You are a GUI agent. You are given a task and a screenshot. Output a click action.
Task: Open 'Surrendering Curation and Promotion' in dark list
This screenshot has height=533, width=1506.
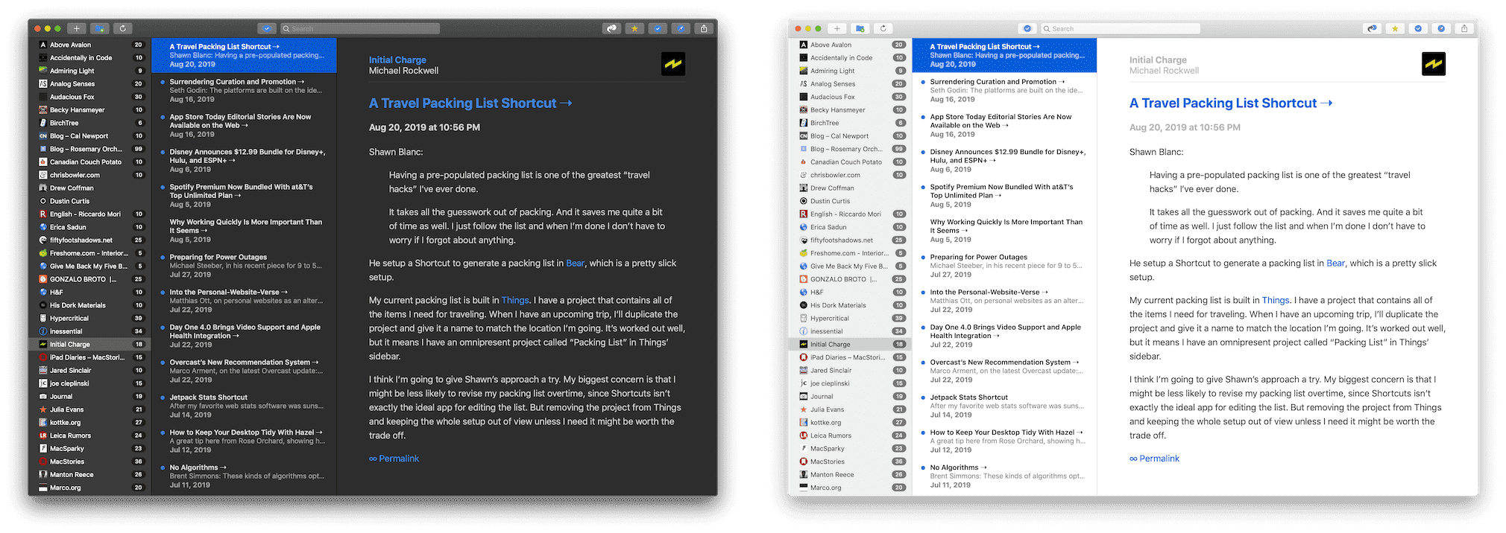pos(244,90)
